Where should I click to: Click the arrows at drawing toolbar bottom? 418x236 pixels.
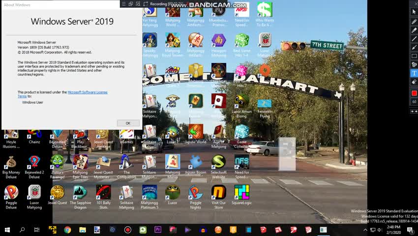[414, 112]
